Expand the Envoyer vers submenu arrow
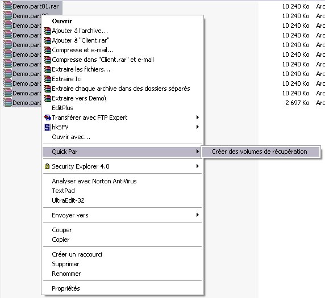This screenshot has height=298, width=325. 198,215
